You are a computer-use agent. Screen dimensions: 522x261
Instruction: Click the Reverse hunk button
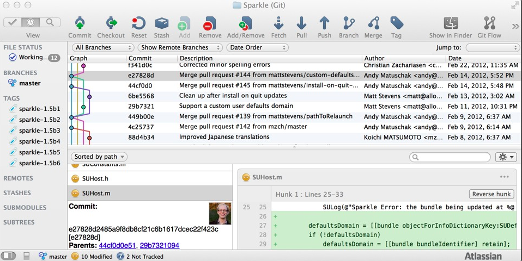[491, 194]
